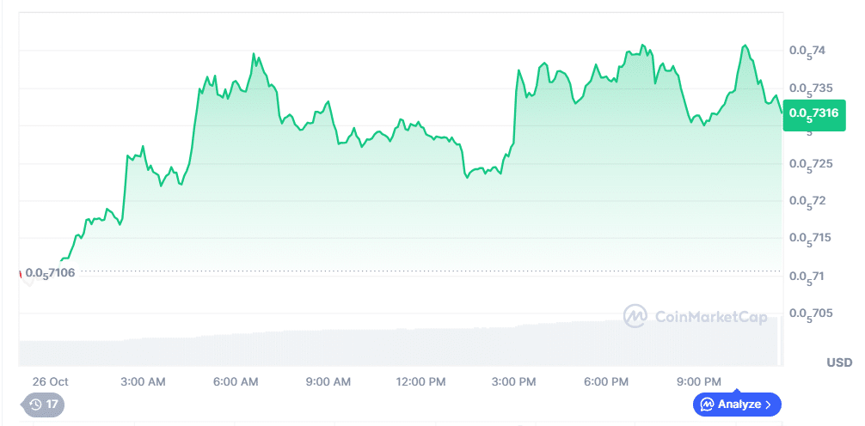Image resolution: width=865 pixels, height=426 pixels.
Task: Click the USD currency label
Action: point(839,362)
